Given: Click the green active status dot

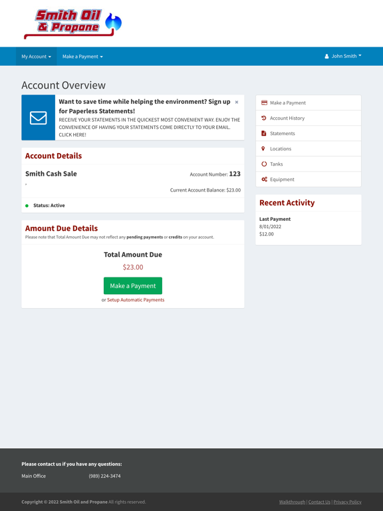Looking at the screenshot, I should (x=27, y=206).
